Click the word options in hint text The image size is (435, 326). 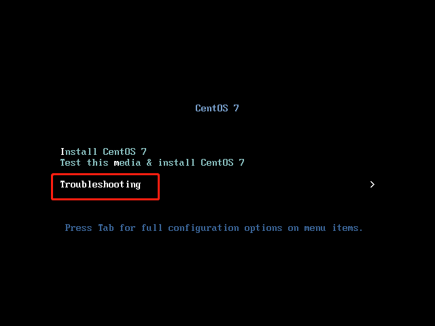[x=263, y=228]
